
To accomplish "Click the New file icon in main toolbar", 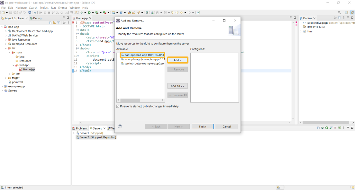I will pos(3,13).
